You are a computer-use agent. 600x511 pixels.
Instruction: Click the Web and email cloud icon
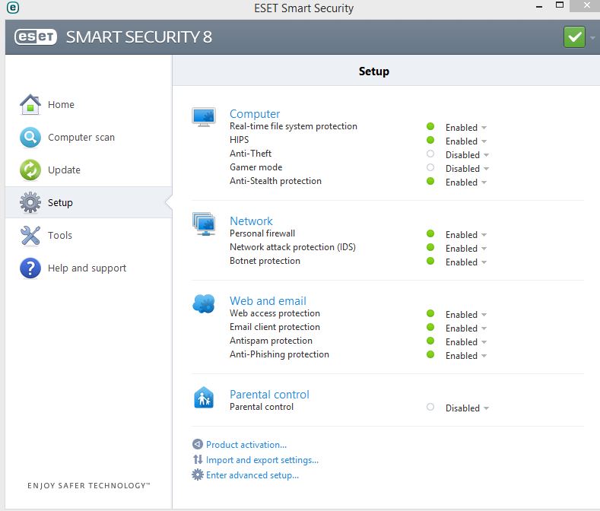[204, 304]
